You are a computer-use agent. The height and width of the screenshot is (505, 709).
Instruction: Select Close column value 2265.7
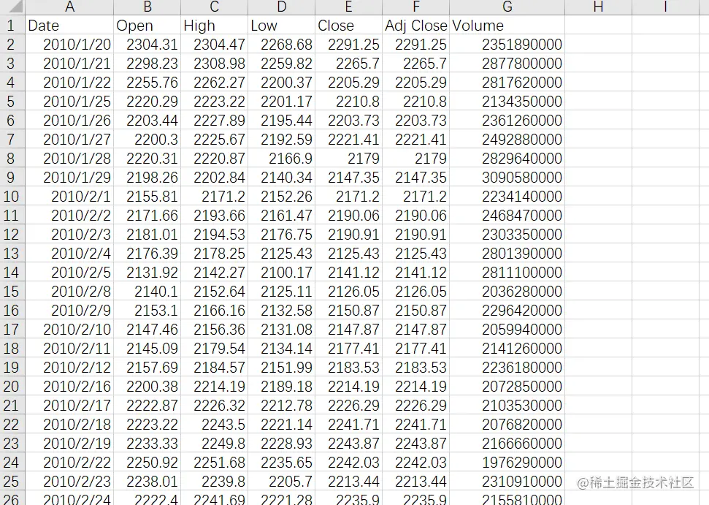click(x=348, y=64)
